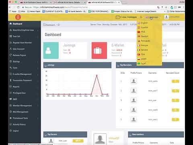Switch to the first MLM Software Demo tab

(x=35, y=2)
